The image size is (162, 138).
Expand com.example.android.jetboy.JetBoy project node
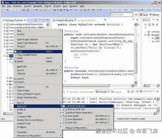tap(4, 27)
